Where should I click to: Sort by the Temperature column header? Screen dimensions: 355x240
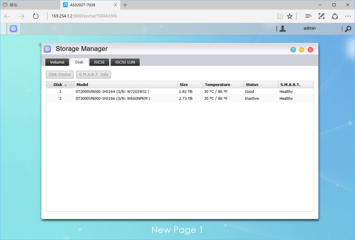(223, 84)
